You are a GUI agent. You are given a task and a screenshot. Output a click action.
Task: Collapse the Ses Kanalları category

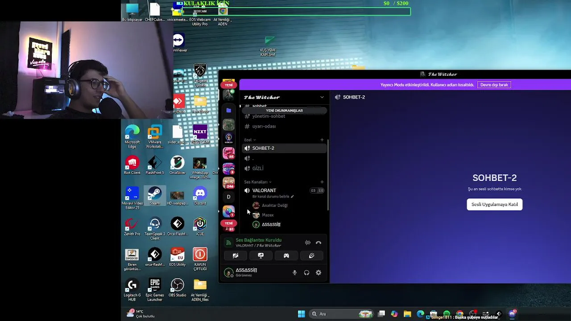(257, 182)
